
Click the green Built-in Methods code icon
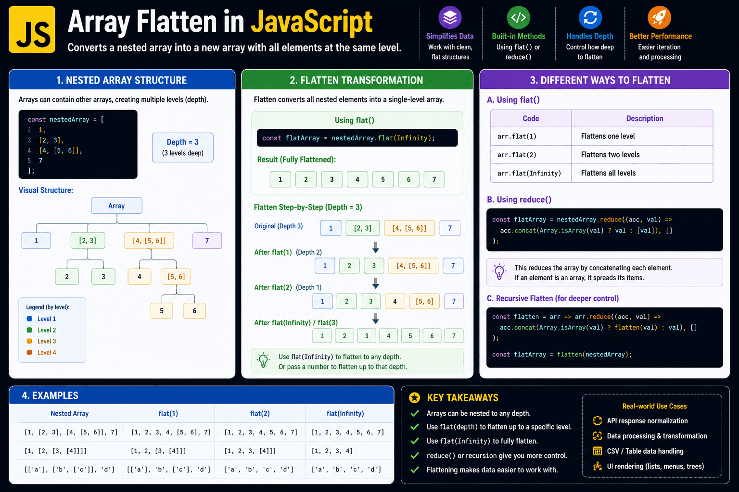tap(518, 18)
